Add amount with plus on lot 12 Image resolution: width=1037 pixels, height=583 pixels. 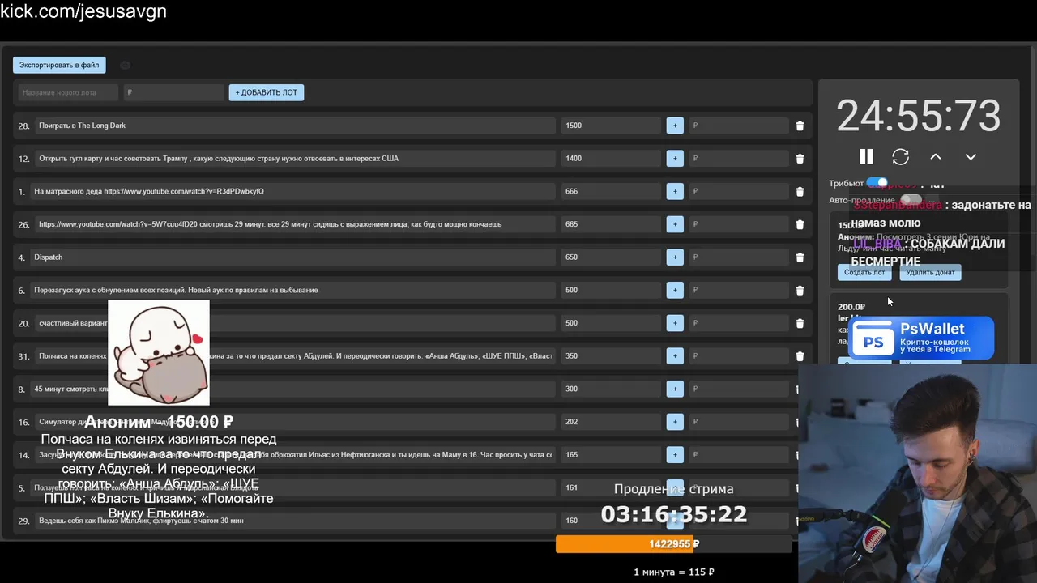click(675, 159)
